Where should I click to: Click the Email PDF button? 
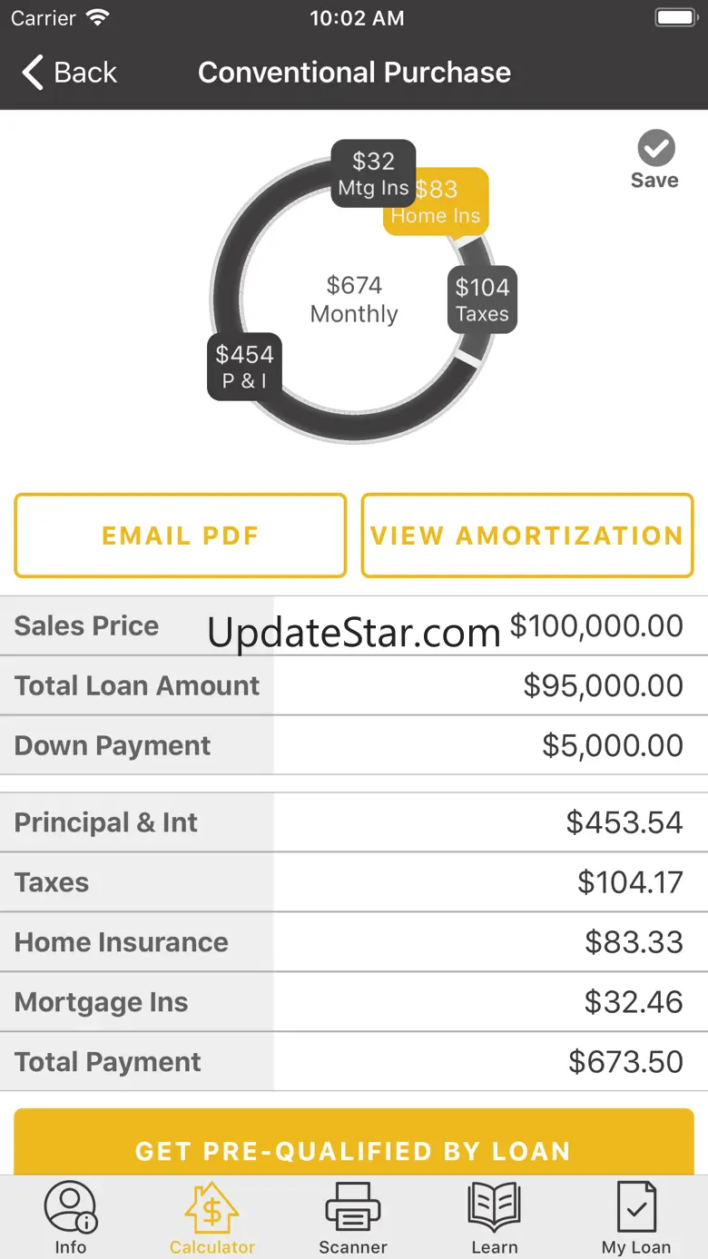coord(180,536)
